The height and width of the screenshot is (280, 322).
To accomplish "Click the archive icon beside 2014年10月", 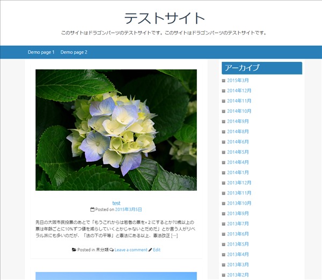I will (224, 111).
